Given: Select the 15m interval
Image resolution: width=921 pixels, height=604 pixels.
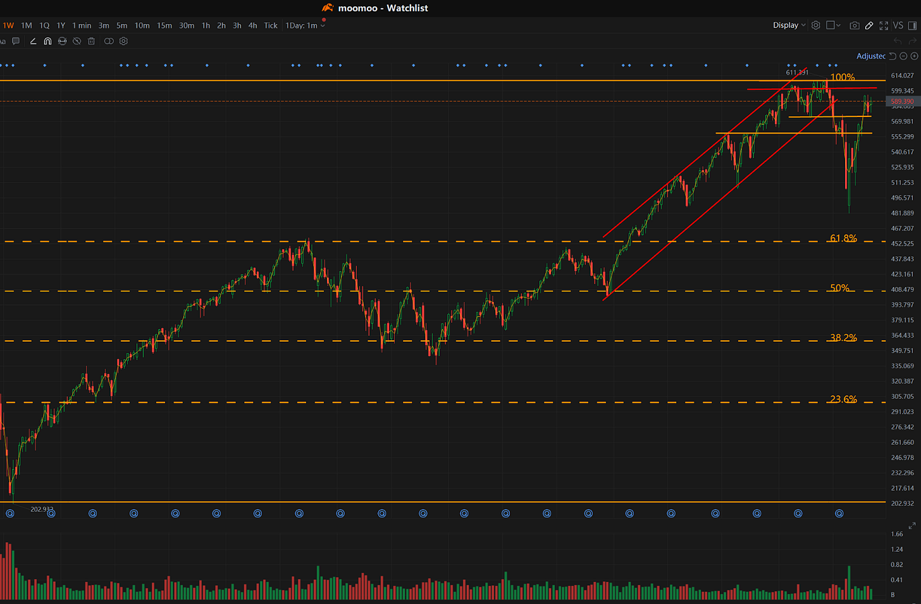Looking at the screenshot, I should pyautogui.click(x=164, y=25).
